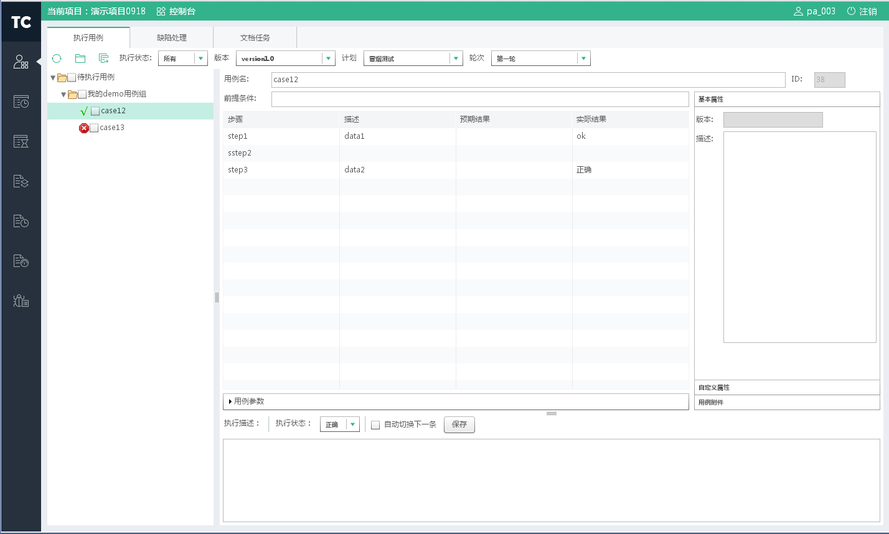Open the 版本 version1.0 dropdown
The width and height of the screenshot is (889, 534).
tap(328, 59)
